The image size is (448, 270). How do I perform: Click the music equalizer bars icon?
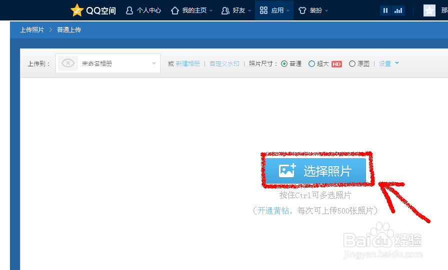[x=398, y=10]
